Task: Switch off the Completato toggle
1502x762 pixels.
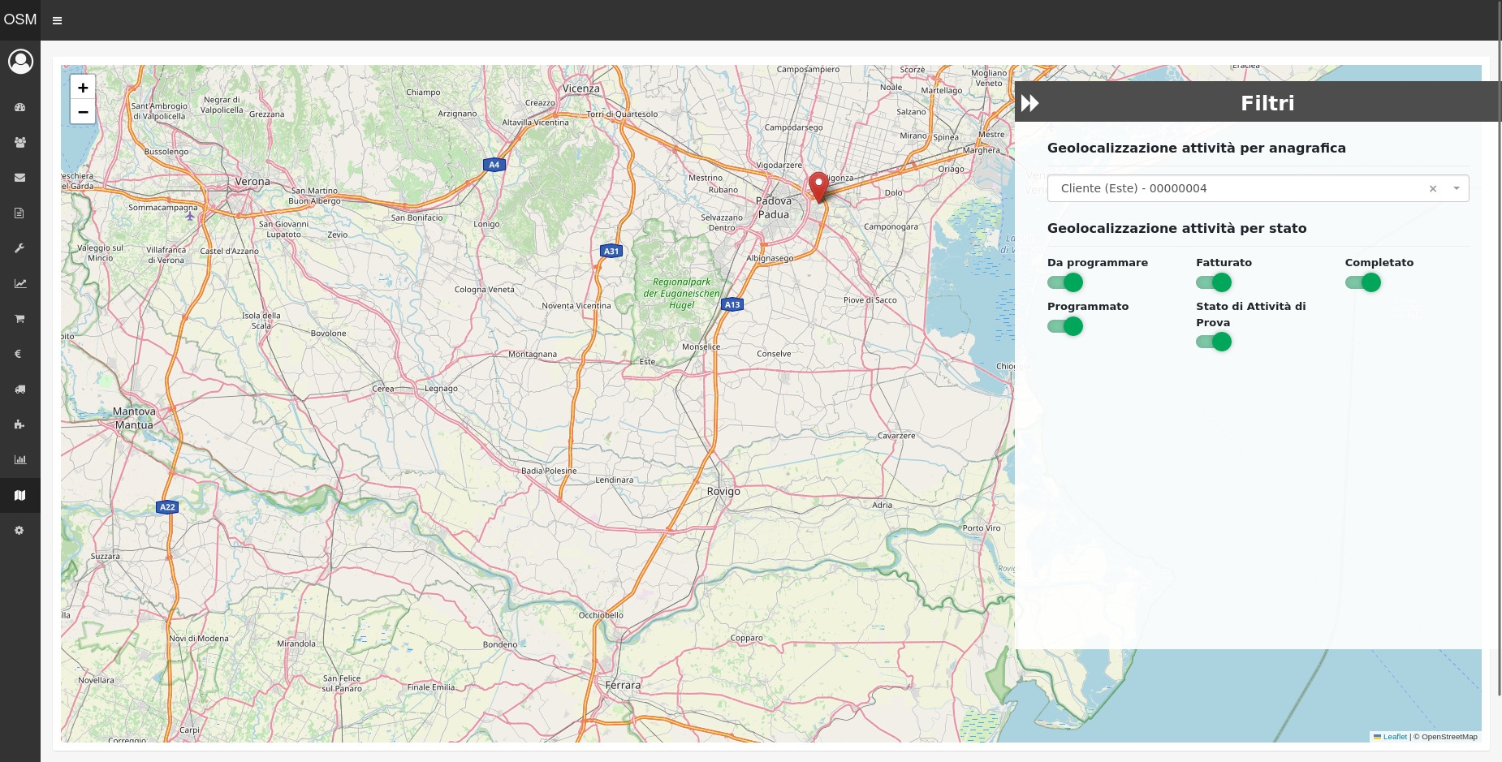Action: pyautogui.click(x=1362, y=282)
